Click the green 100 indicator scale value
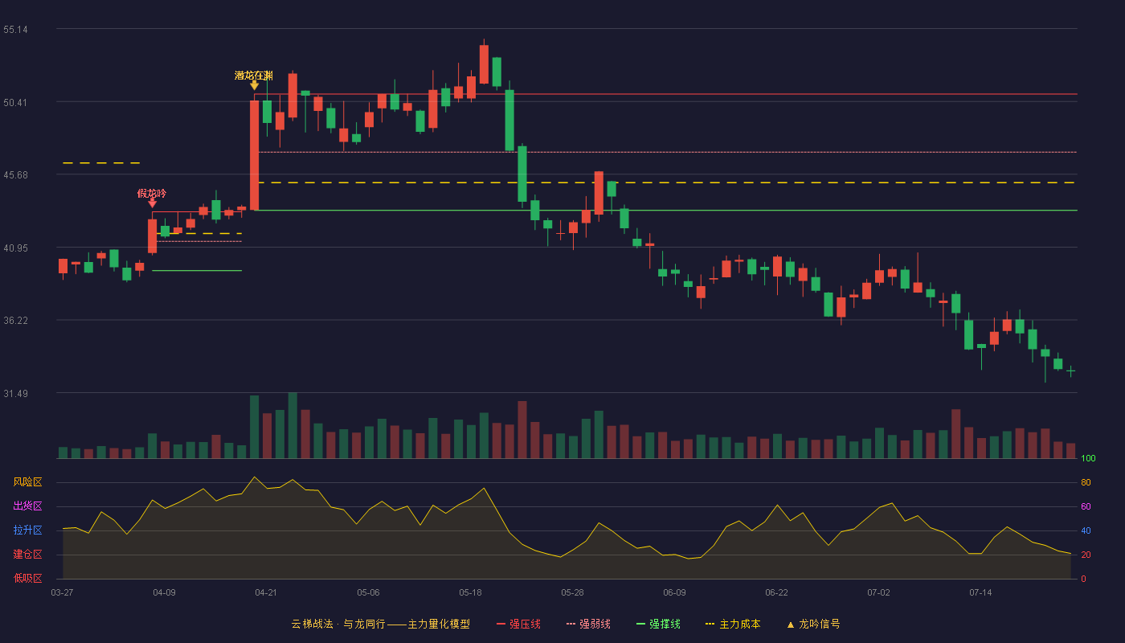 1089,459
